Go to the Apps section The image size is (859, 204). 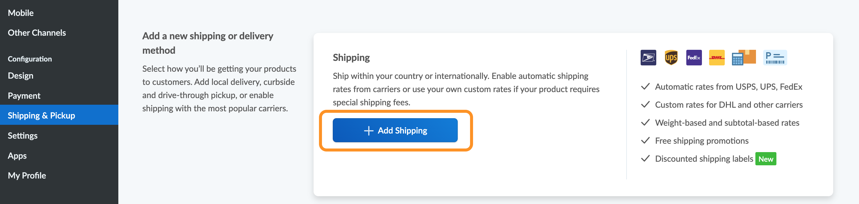click(x=17, y=156)
